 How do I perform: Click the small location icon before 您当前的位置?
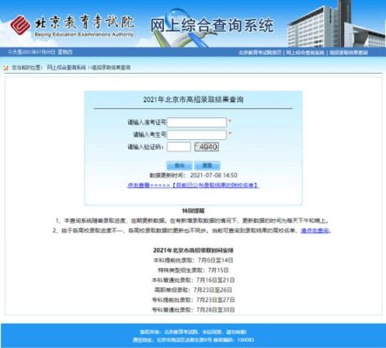(x=5, y=68)
